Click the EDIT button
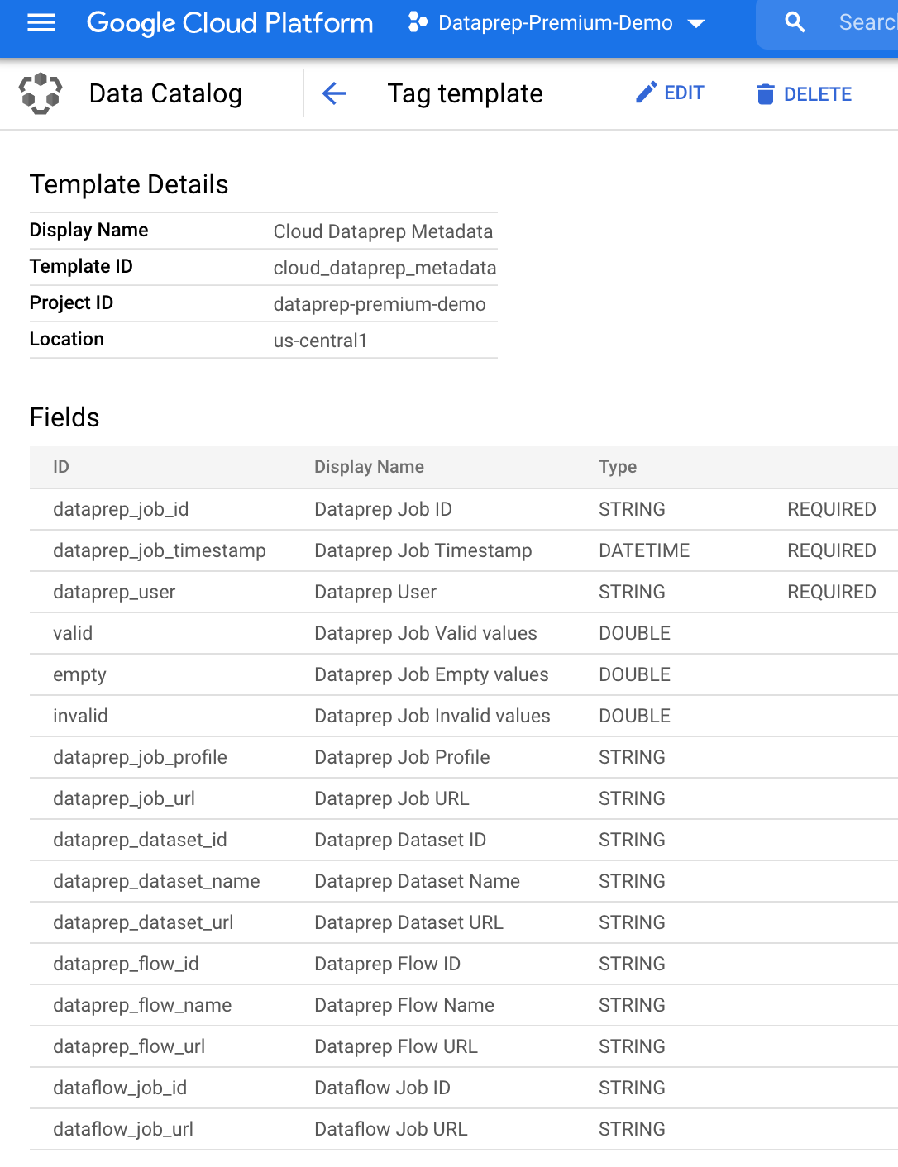Viewport: 898px width, 1167px height. (670, 93)
